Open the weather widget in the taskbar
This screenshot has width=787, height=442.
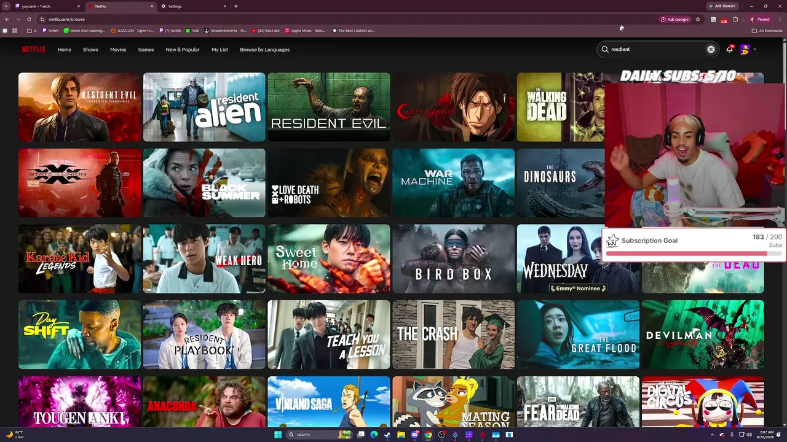click(x=15, y=435)
